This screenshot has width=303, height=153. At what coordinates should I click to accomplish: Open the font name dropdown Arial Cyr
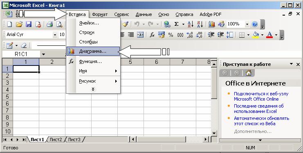click(55, 35)
